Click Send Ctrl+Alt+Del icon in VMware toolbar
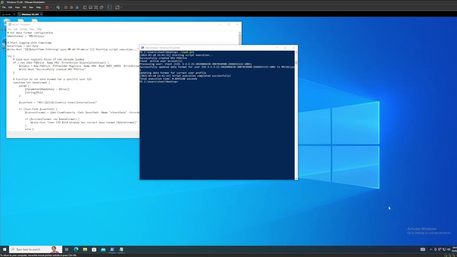The height and width of the screenshot is (257, 457). 58,7
